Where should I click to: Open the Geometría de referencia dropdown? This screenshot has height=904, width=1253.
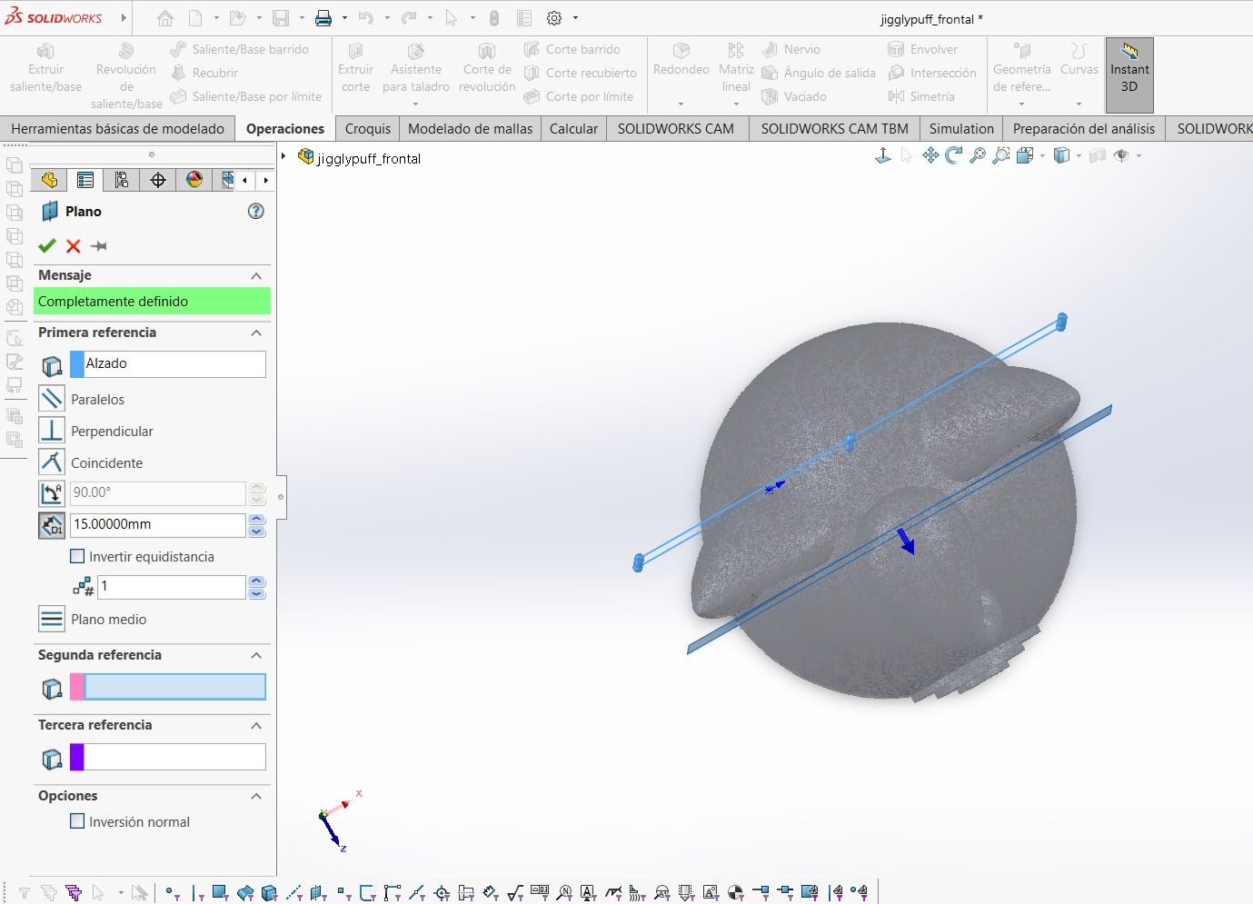click(x=1021, y=104)
